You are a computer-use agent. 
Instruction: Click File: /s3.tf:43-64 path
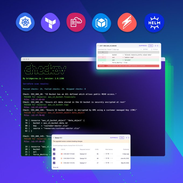pos(34,100)
